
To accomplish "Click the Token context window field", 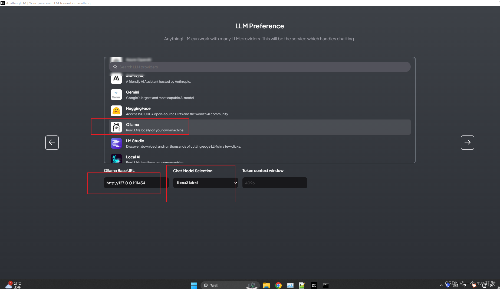I will click(275, 183).
